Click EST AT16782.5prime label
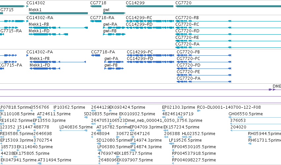 113,127
